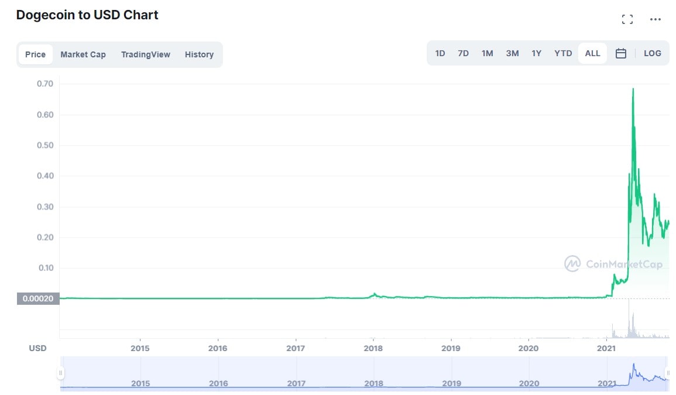The height and width of the screenshot is (395, 676).
Task: Click the 0.30 y-axis value
Action: click(45, 207)
